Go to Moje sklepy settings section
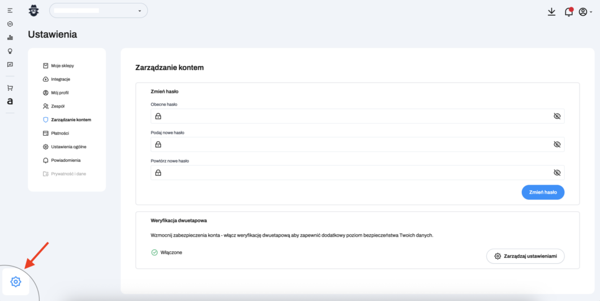Viewport: 600px width, 301px height. (x=62, y=66)
